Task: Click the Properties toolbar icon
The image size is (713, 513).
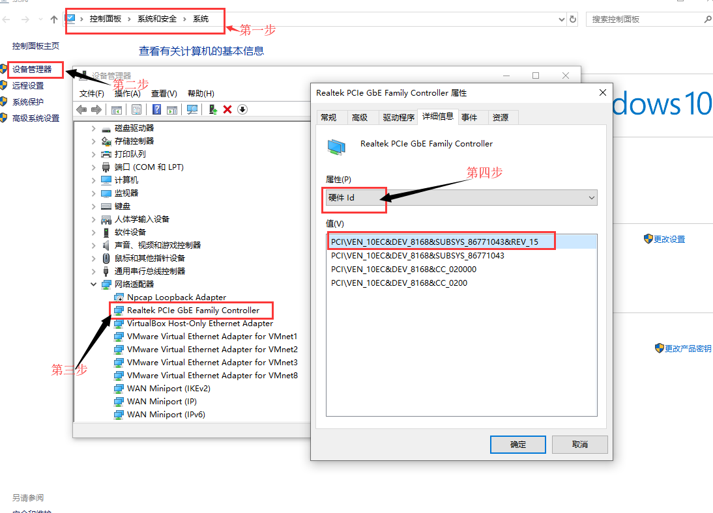Action: click(136, 109)
